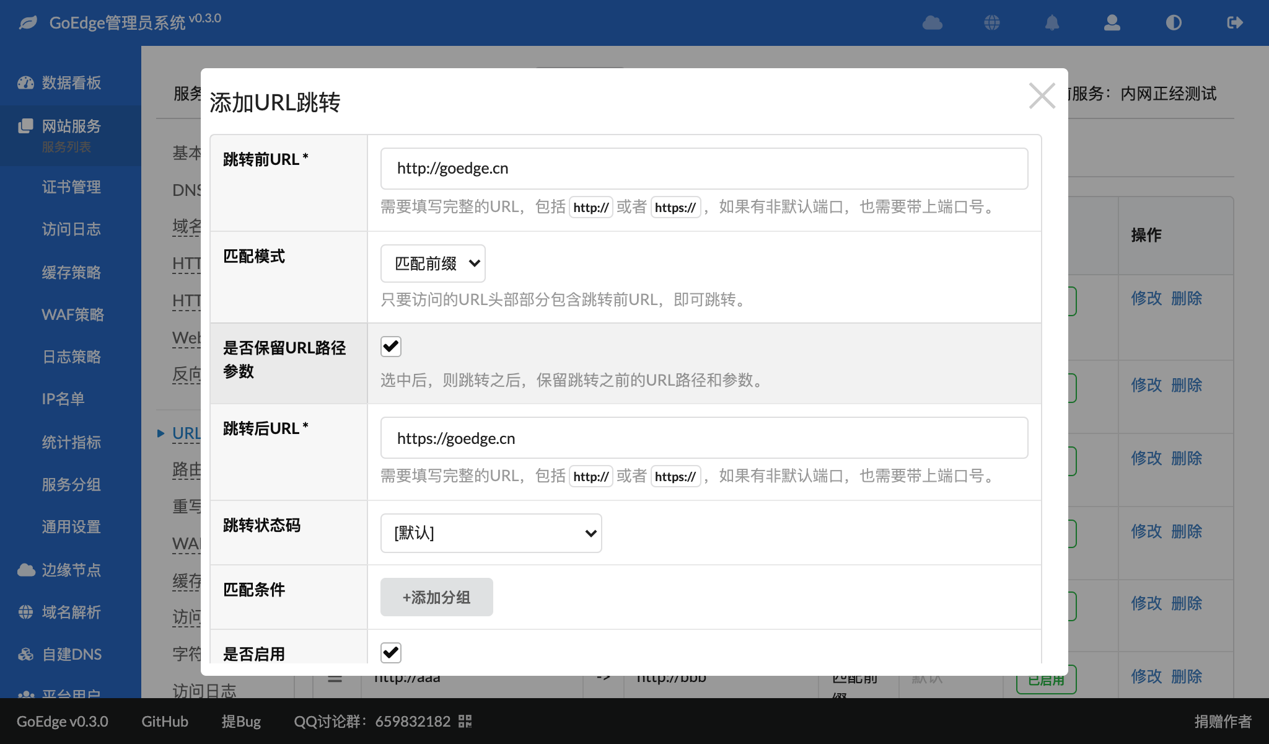Open 访问日志 in the sidebar

tap(71, 229)
